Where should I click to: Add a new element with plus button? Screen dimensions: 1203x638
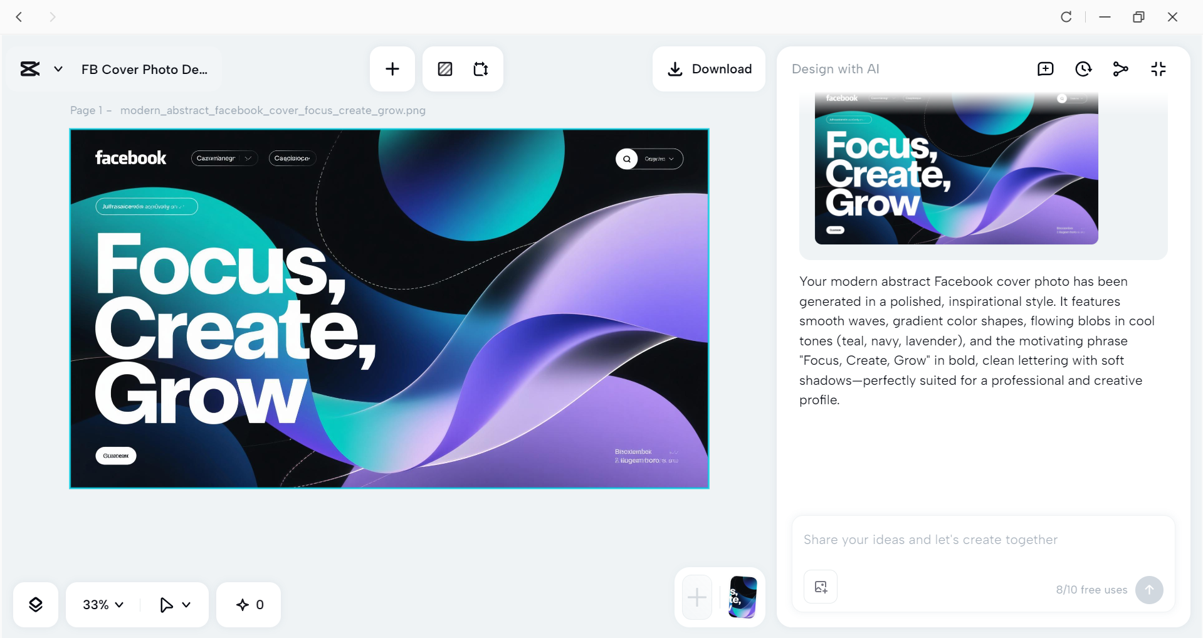(392, 69)
